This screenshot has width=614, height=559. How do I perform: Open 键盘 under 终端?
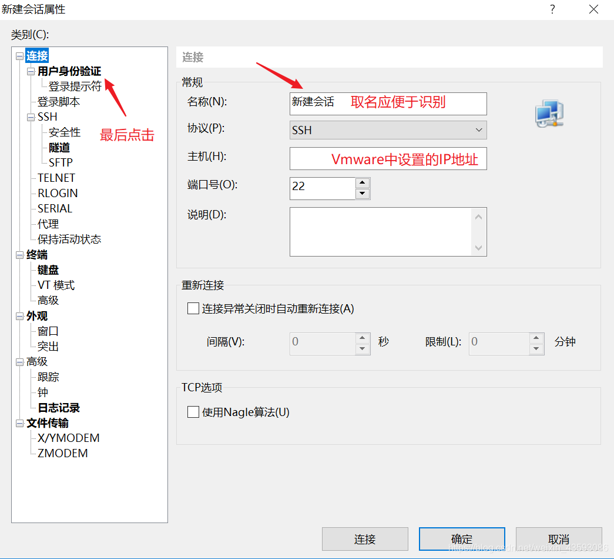[48, 270]
